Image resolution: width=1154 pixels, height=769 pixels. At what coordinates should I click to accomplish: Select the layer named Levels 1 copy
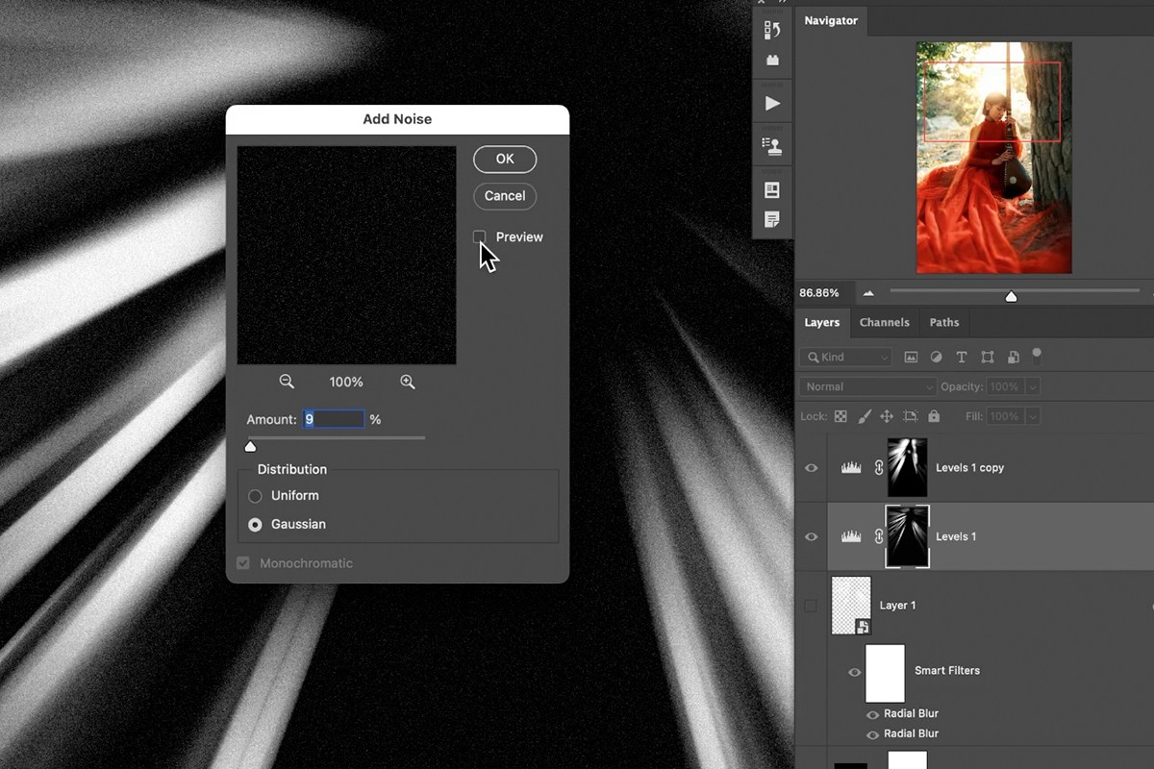click(x=969, y=468)
